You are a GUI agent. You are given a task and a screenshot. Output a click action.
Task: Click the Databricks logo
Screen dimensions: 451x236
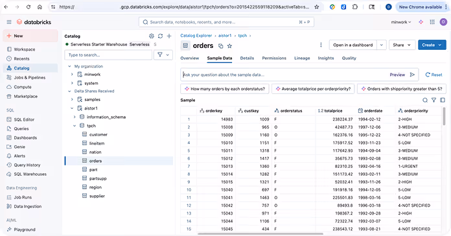34,22
